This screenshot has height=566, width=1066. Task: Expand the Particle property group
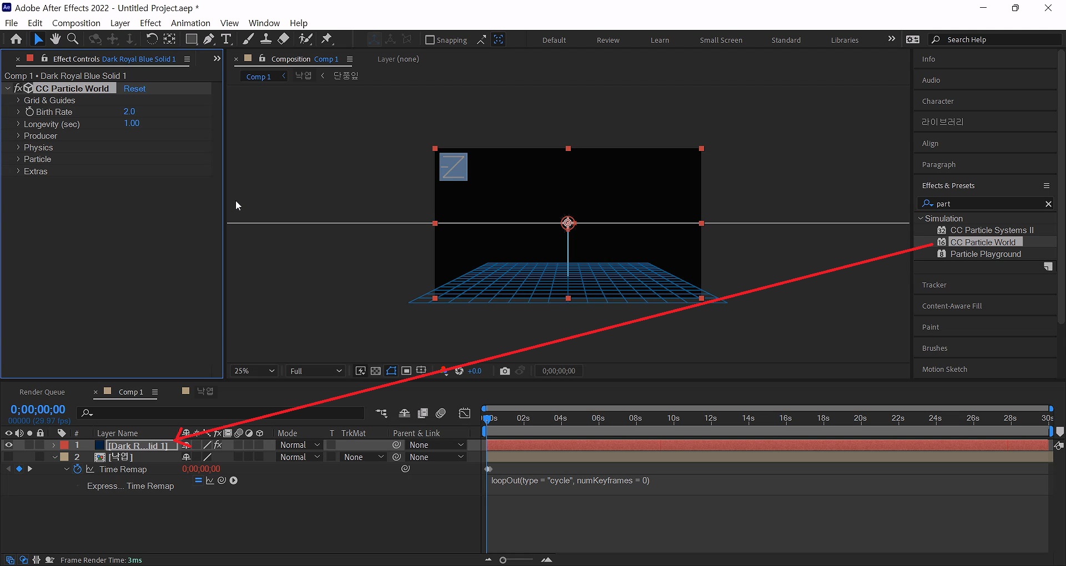pyautogui.click(x=18, y=159)
